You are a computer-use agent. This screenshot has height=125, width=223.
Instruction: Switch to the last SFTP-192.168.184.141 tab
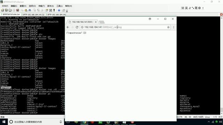coord(56,15)
